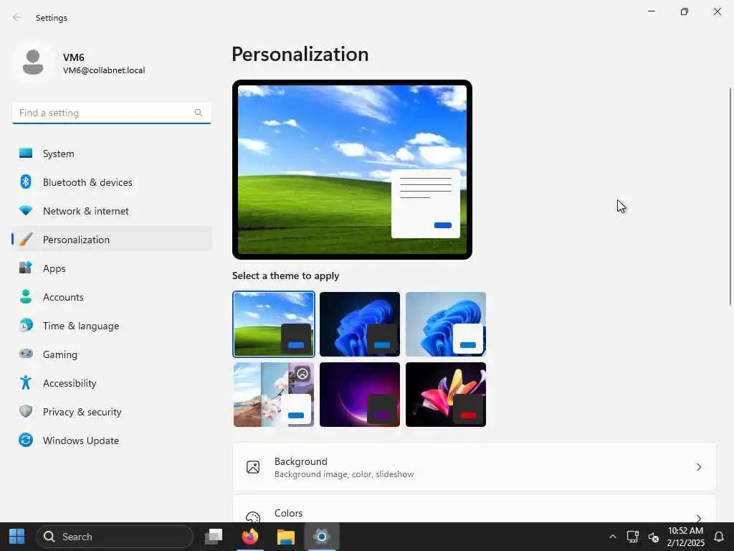Click the Network & internet wifi icon
Image resolution: width=734 pixels, height=551 pixels.
tap(26, 211)
